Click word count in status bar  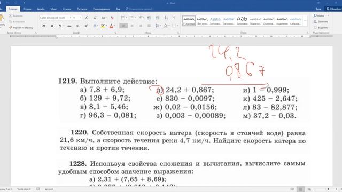pos(24,189)
